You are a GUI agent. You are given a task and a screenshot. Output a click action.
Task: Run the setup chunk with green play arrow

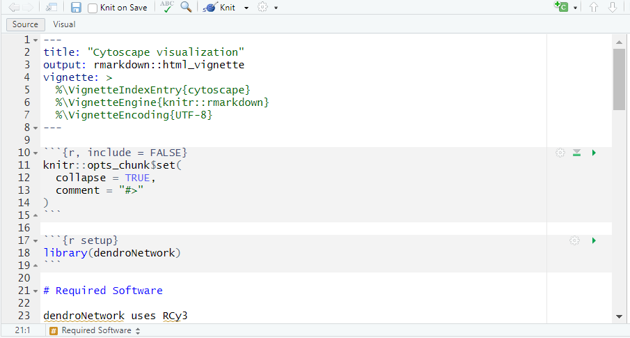click(x=594, y=240)
